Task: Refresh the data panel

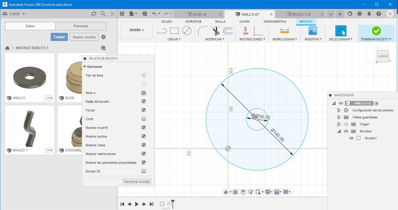Action: [x=94, y=14]
